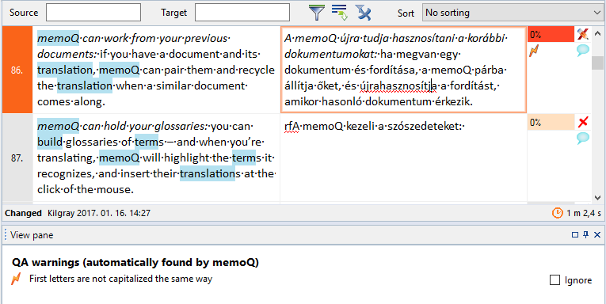
Task: Click lightning warning icon in segment 86
Action: pos(534,51)
